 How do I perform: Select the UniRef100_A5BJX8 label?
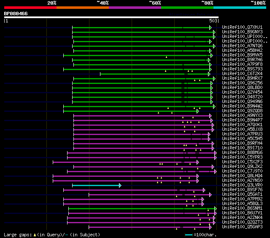(x=242, y=130)
